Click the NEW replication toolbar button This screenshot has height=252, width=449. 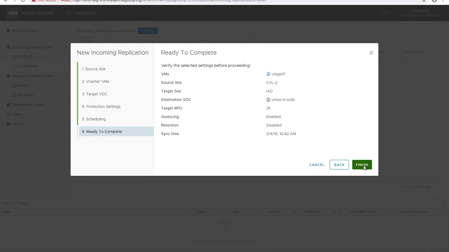(x=87, y=41)
